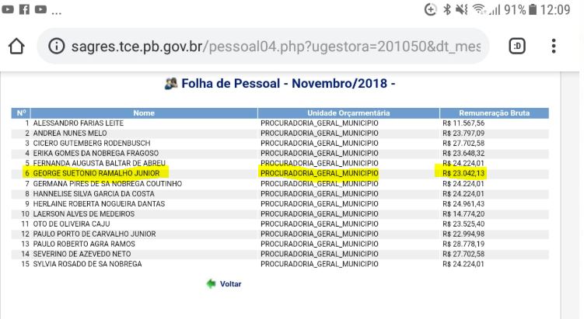Select the highlighted George Suetonio Ramalho Junior row
Image resolution: width=584 pixels, height=319 pixels.
coord(280,173)
